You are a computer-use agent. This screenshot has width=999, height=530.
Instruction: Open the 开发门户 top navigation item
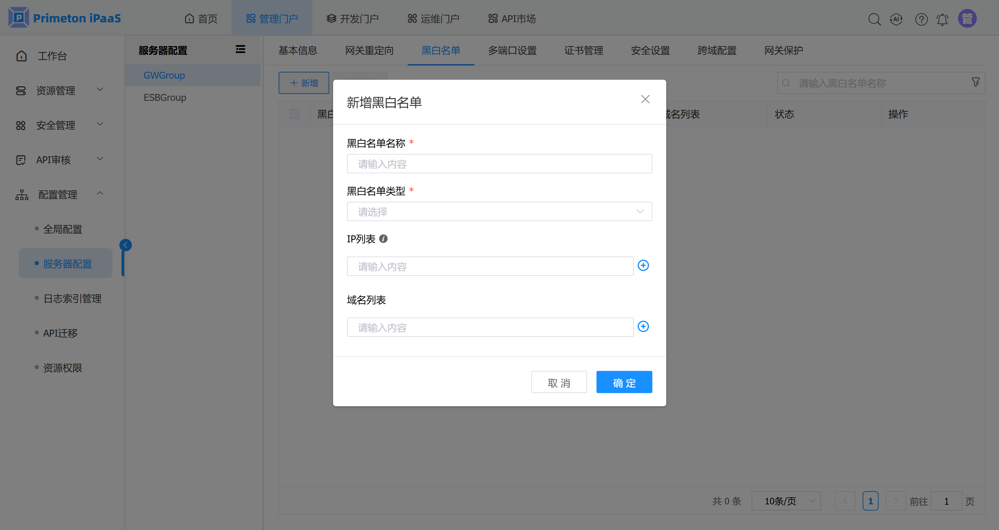pyautogui.click(x=353, y=19)
